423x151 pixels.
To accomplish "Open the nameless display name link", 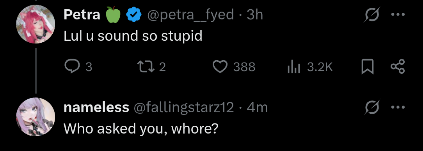I will [96, 108].
